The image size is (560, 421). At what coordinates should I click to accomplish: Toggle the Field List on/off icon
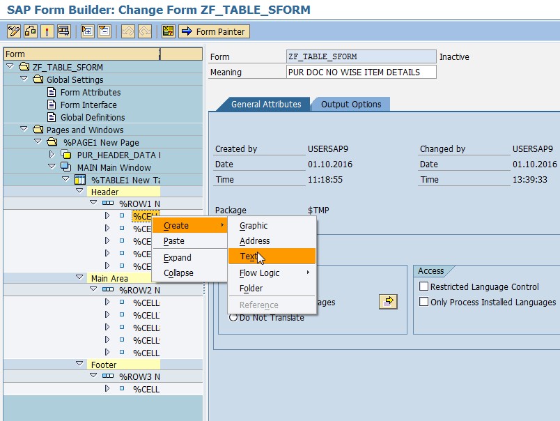point(169,31)
